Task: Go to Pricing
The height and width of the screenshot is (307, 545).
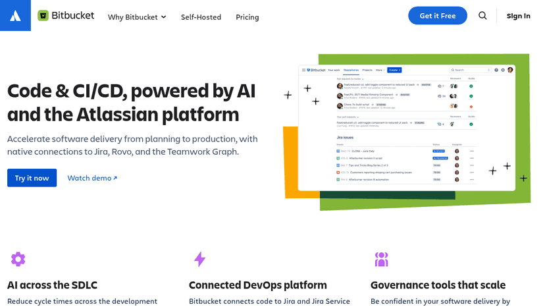Action: (247, 17)
